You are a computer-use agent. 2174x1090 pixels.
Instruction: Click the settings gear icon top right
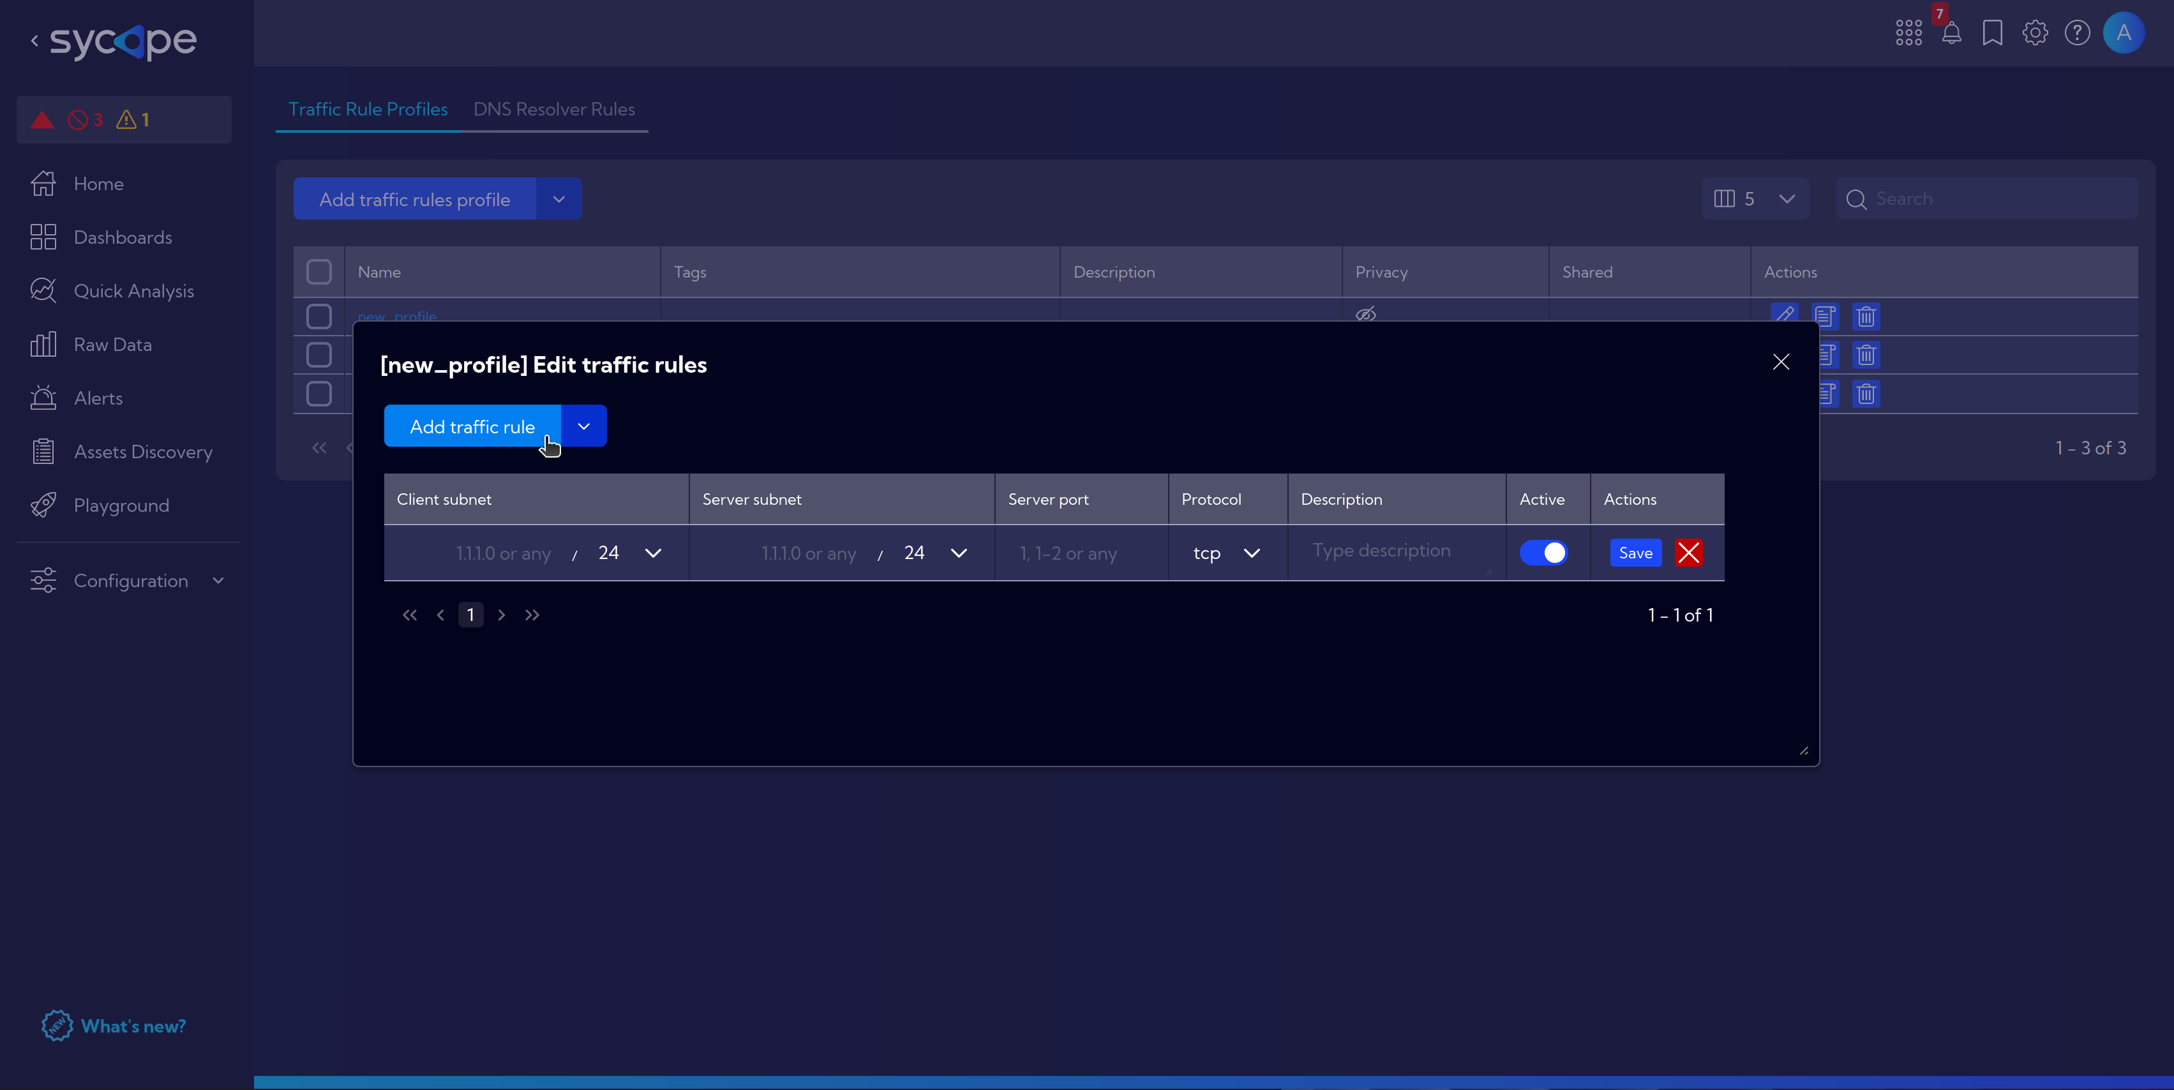tap(2035, 32)
